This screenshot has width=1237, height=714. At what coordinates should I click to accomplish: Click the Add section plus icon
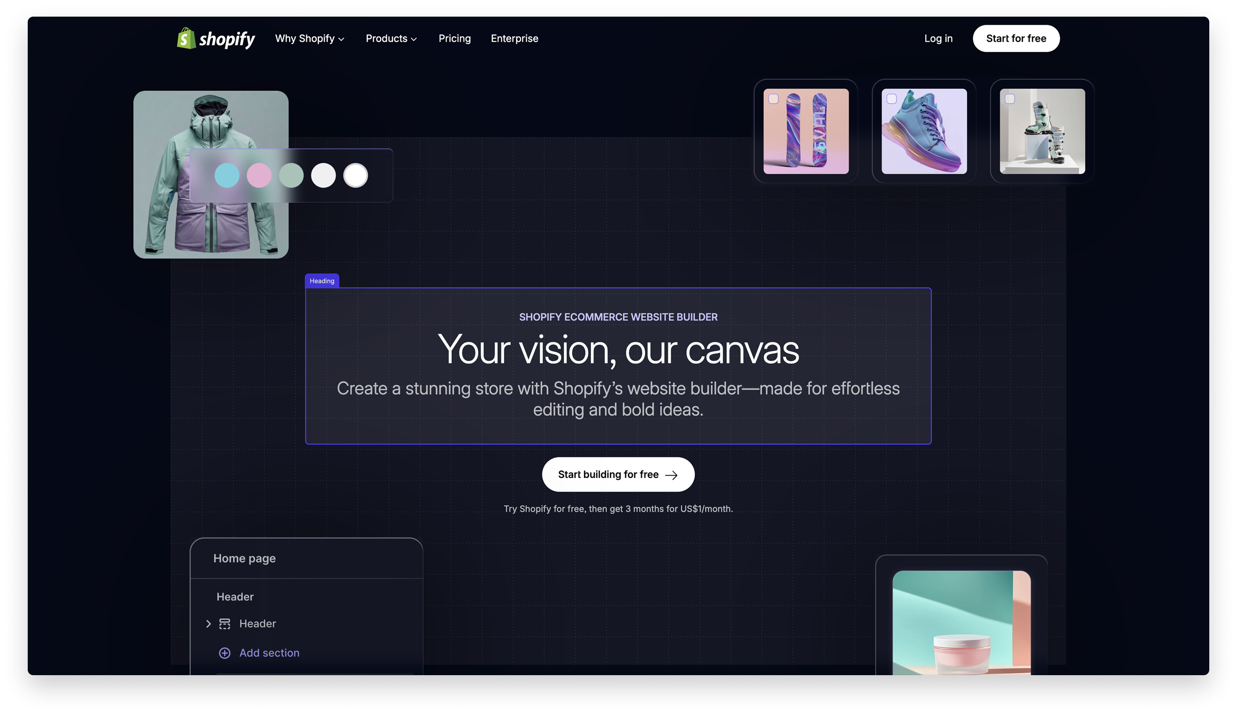tap(225, 653)
